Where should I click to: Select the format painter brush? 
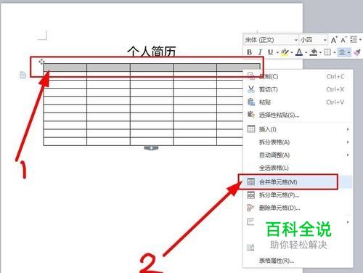click(357, 52)
